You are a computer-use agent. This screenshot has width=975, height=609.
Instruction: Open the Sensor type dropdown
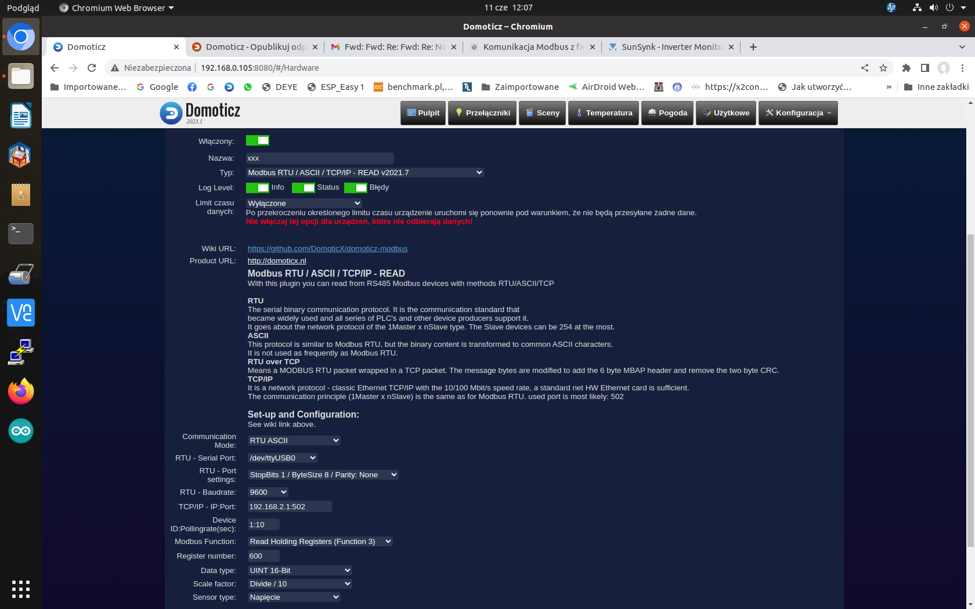click(294, 597)
